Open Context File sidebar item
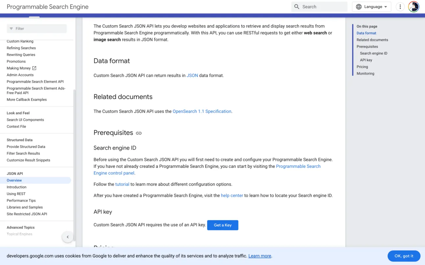The width and height of the screenshot is (425, 265). tap(16, 127)
